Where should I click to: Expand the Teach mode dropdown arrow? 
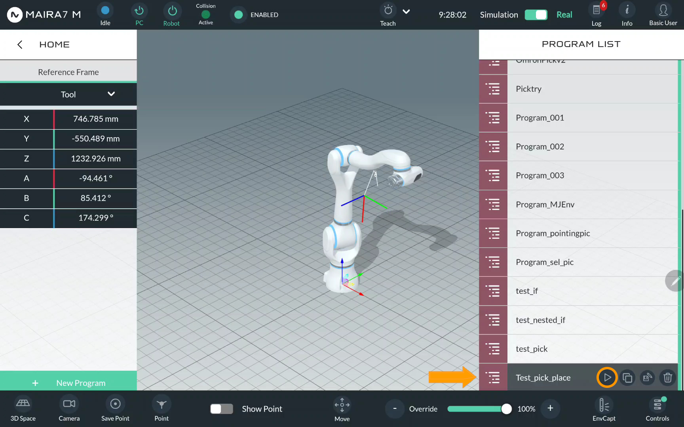point(406,12)
